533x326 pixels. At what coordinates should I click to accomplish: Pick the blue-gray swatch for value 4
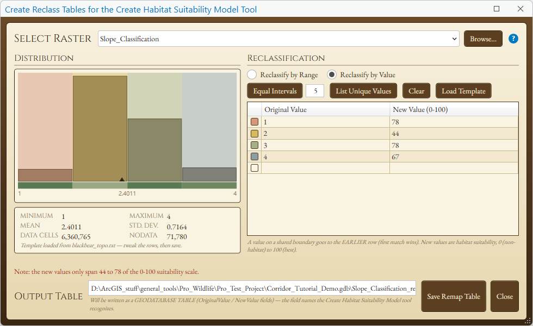tap(255, 156)
